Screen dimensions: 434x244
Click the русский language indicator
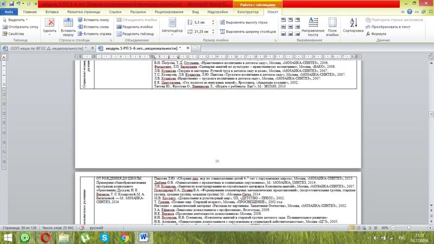[x=96, y=228]
